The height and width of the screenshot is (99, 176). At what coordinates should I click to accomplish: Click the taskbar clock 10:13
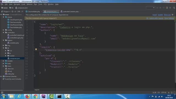(x=169, y=95)
